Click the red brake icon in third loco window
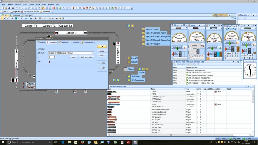Screen dimensions: 258x145 click(x=208, y=54)
